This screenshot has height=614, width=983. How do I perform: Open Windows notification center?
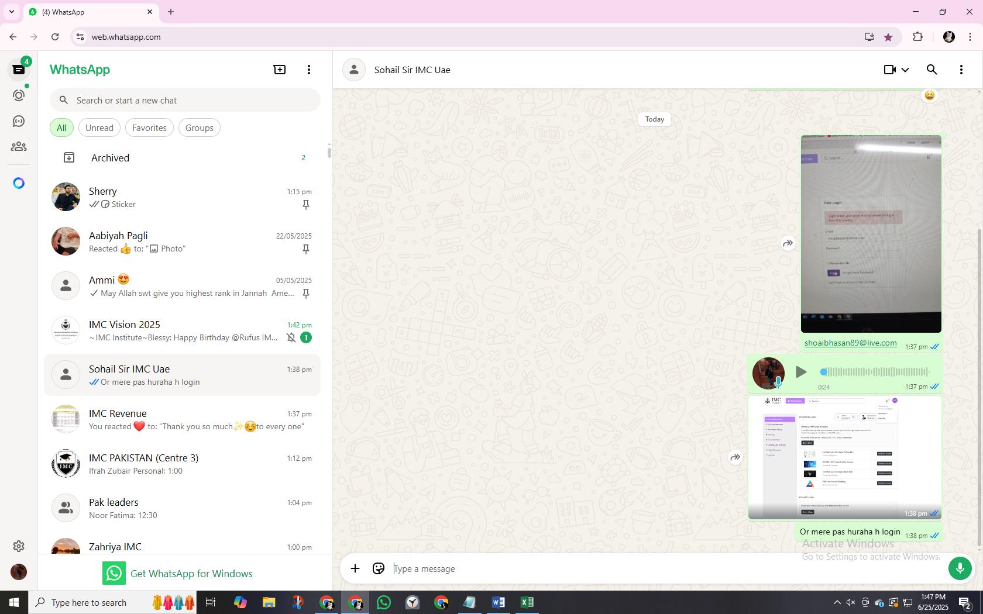tap(965, 602)
